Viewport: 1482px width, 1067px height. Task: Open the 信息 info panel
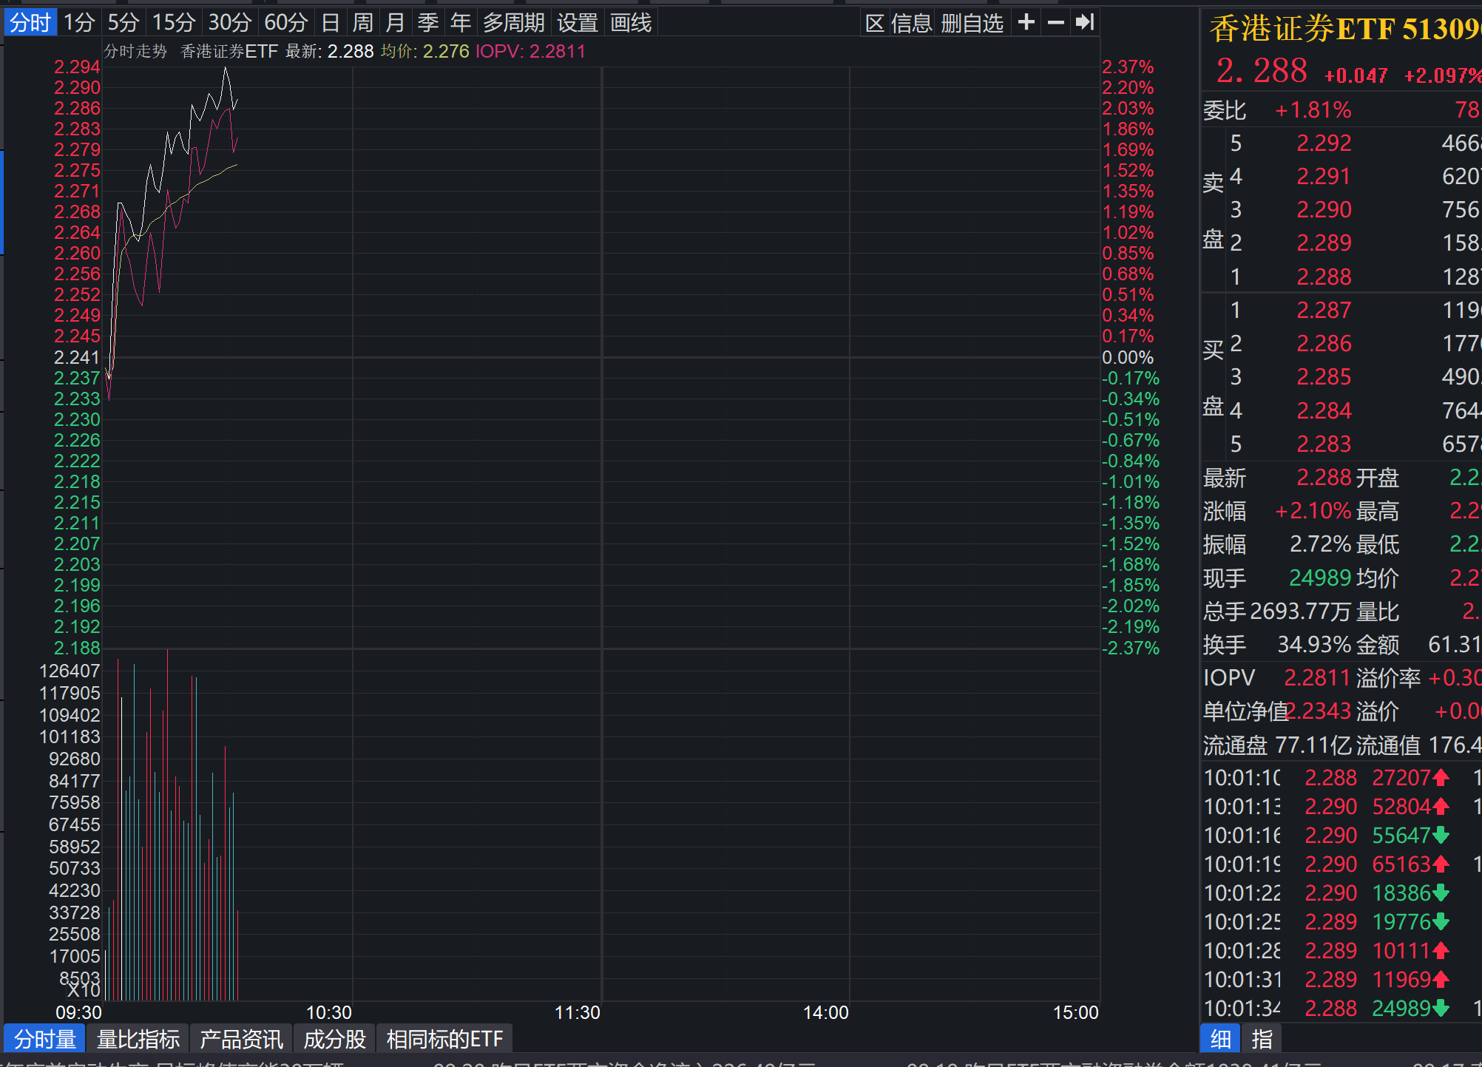[x=912, y=22]
